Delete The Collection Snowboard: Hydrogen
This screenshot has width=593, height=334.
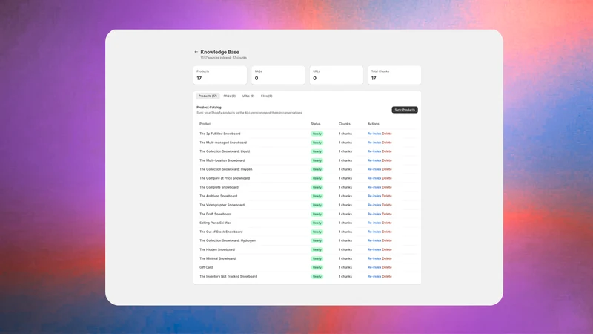click(387, 240)
